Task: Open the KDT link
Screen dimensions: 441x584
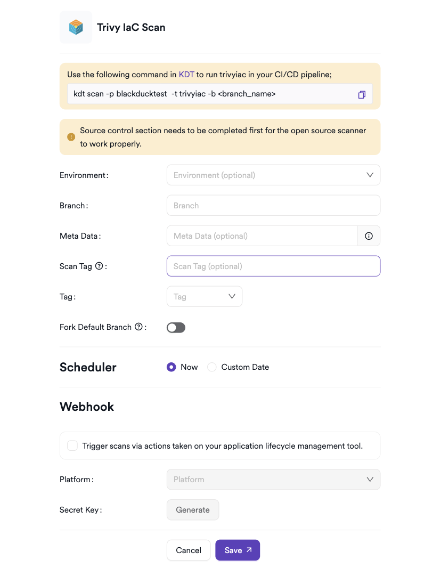Action: 186,75
